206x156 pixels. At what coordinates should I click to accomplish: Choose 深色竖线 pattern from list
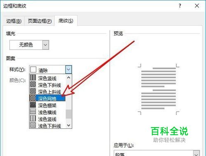pyautogui.click(x=47, y=78)
